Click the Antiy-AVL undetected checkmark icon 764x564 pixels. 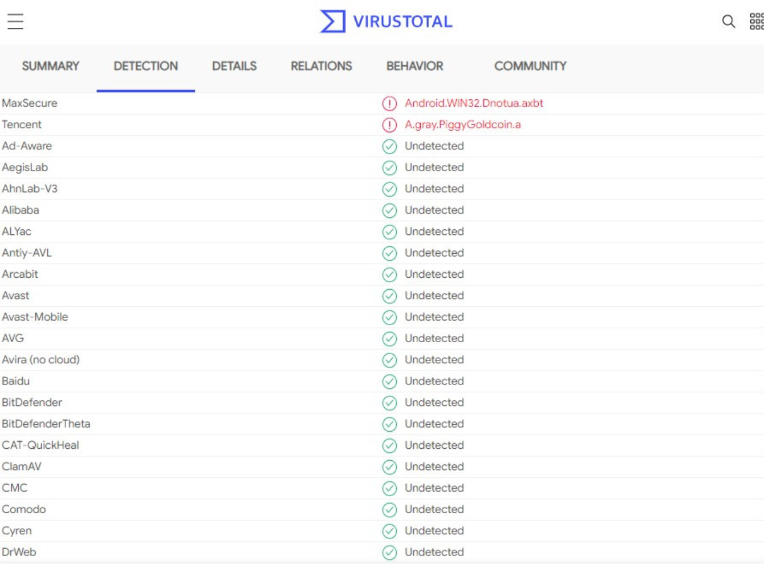(x=389, y=253)
